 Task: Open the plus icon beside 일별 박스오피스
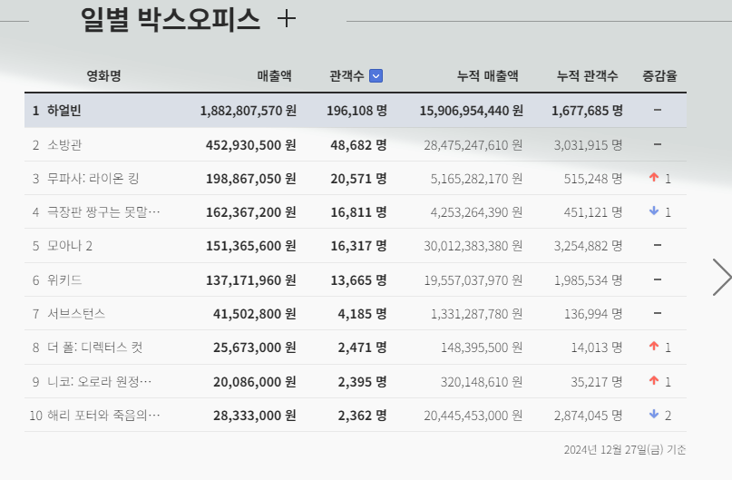(x=286, y=19)
